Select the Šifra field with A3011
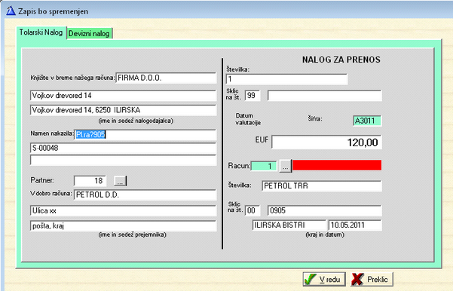 tap(367, 121)
